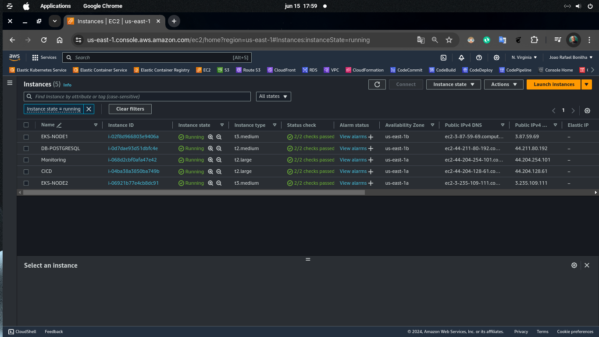Open the CodePipeline bookmark
This screenshot has width=599, height=337.
(x=515, y=70)
